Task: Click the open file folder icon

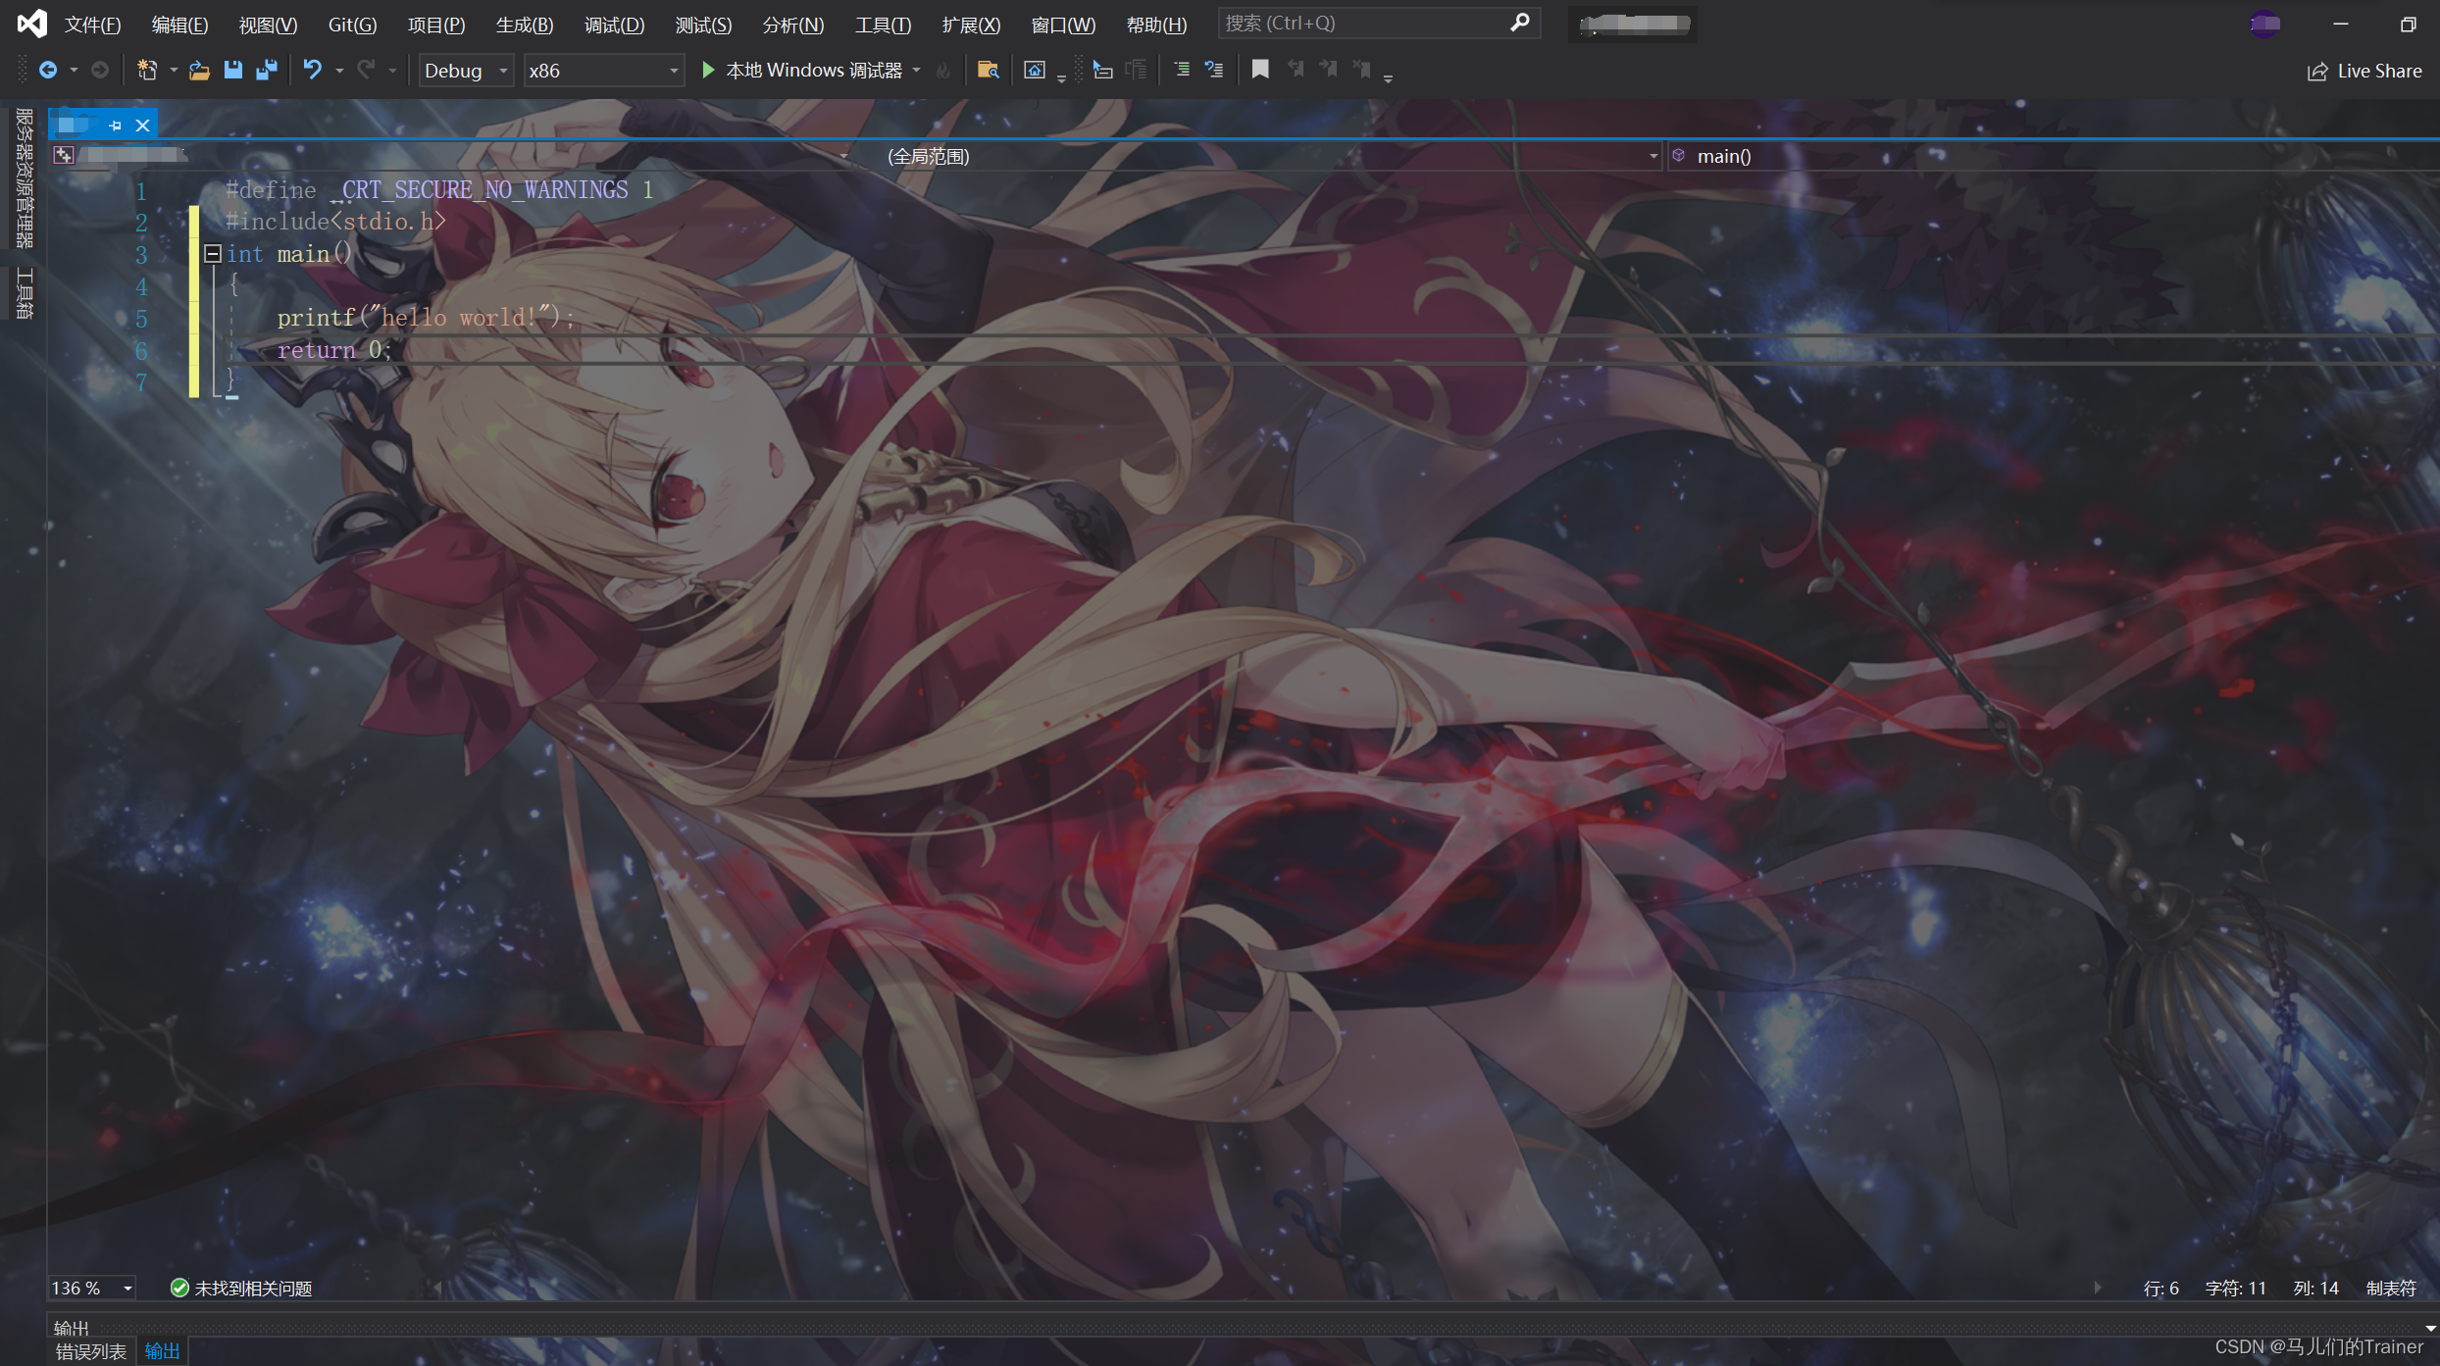Action: tap(199, 70)
